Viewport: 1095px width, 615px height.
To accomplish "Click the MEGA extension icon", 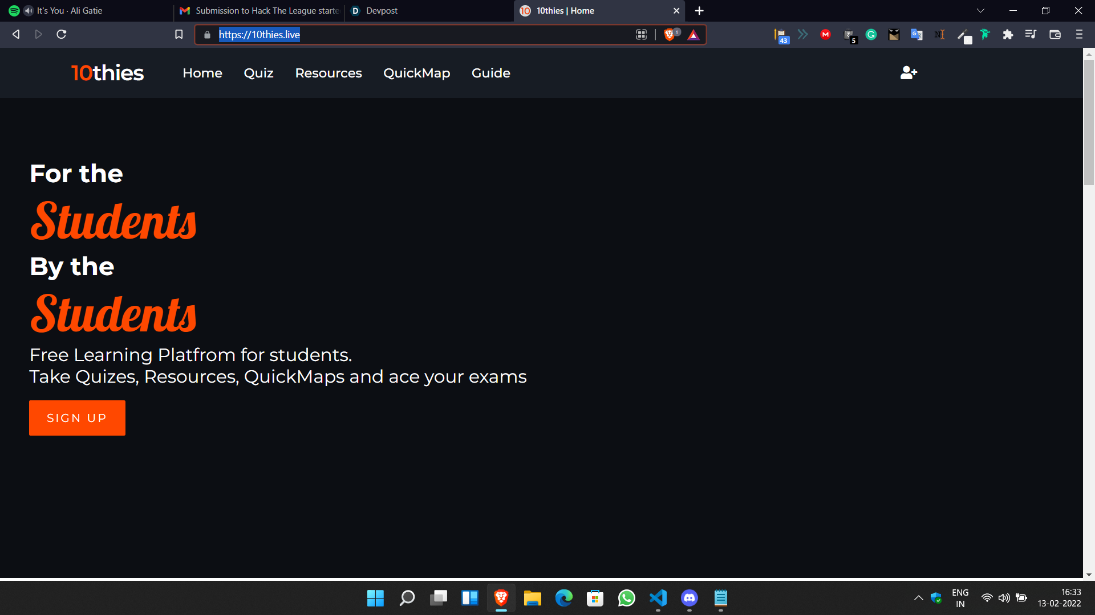I will 825,35.
